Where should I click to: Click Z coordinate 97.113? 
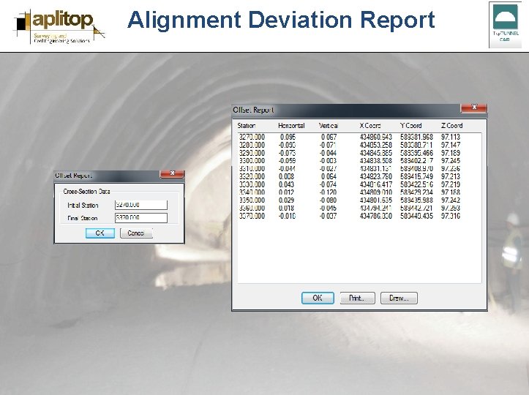(x=451, y=137)
